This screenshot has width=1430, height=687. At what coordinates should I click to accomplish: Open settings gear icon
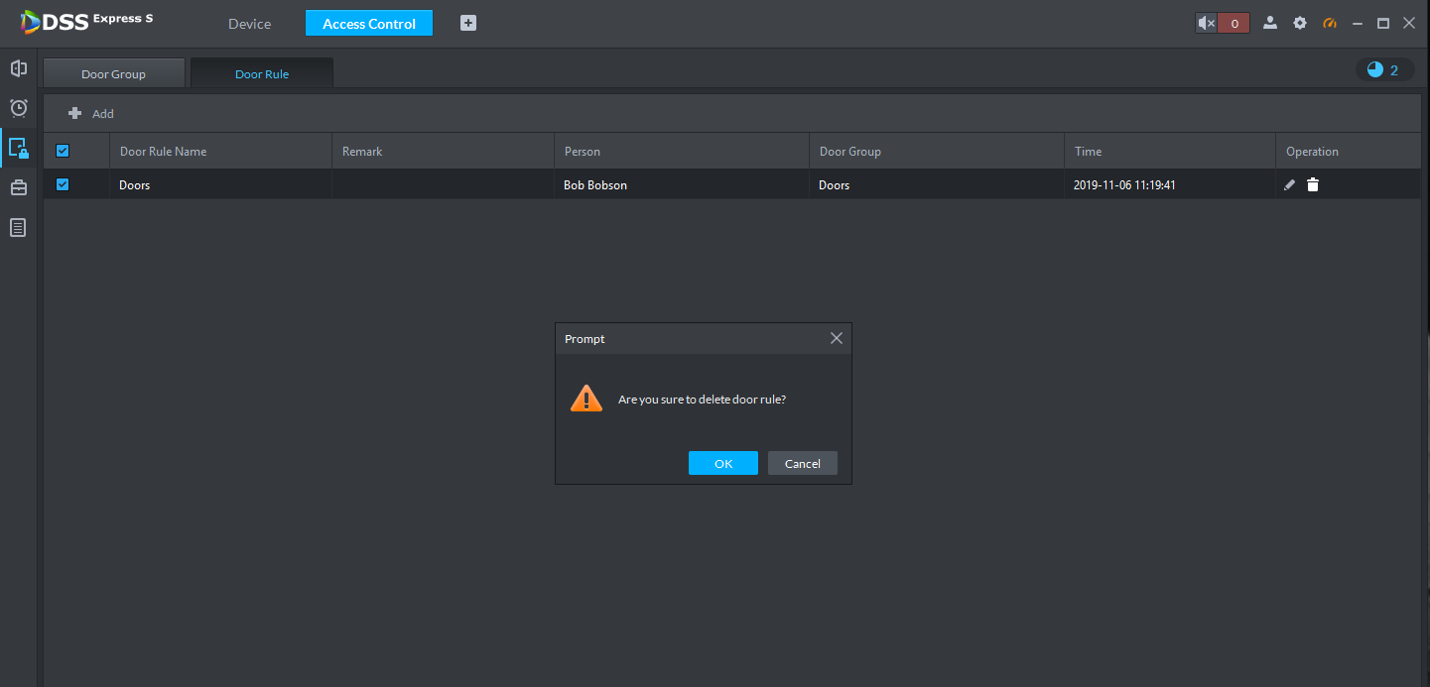click(1300, 23)
